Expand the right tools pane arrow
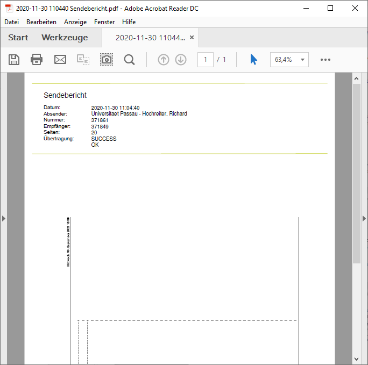Image resolution: width=368 pixels, height=365 pixels. (364, 218)
